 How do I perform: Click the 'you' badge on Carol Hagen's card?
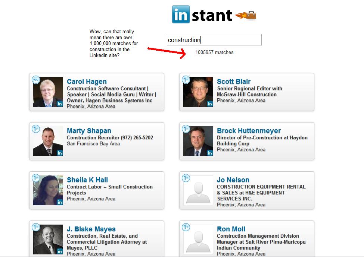36,80
